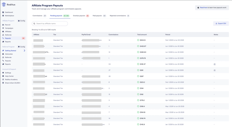
Task: Open Referral Program Config button
Action: coord(21,47)
